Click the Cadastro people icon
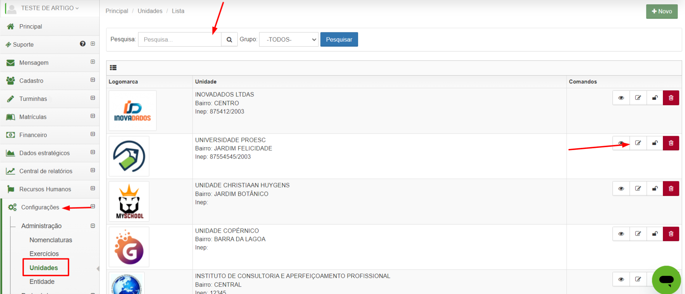 (11, 81)
